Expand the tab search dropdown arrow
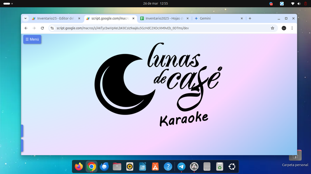Screen dimensions: 311x174 (x=26, y=18)
